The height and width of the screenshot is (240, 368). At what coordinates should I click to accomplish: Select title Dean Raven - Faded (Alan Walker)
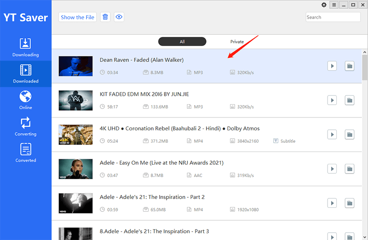(142, 60)
